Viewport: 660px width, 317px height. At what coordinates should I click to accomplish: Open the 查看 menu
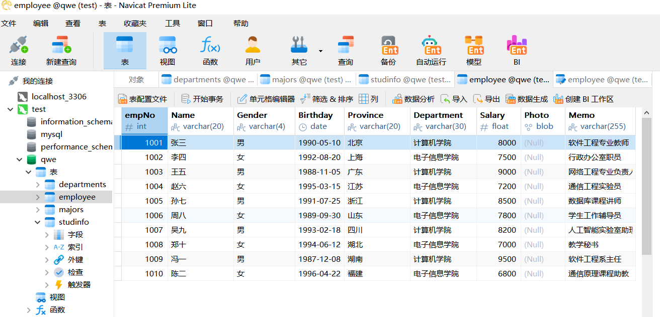[x=73, y=23]
